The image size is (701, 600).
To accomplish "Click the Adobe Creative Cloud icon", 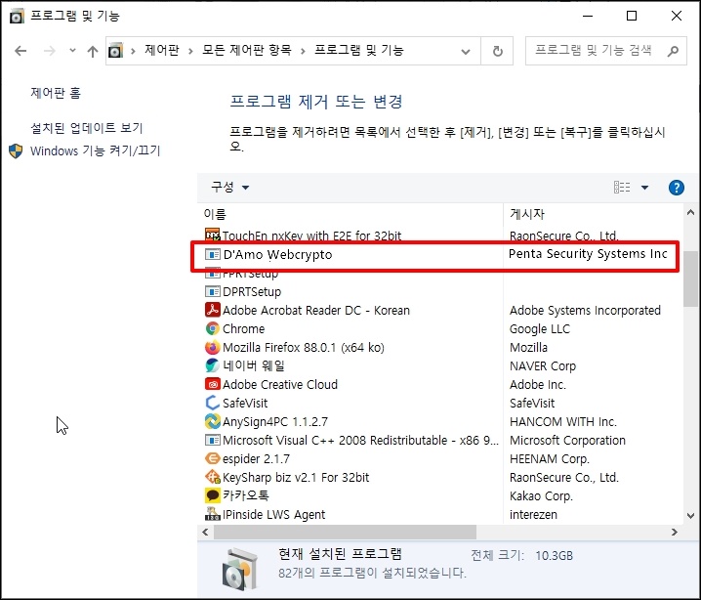I will coord(213,384).
